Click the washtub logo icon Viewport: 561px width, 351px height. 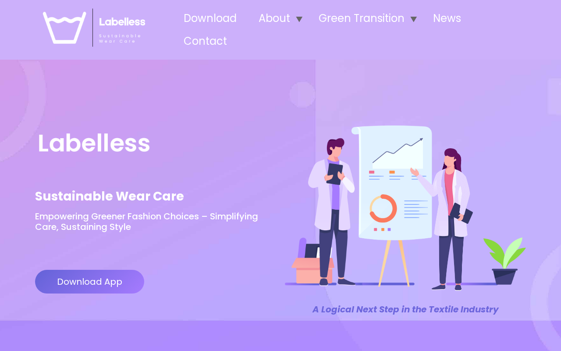coord(64,28)
